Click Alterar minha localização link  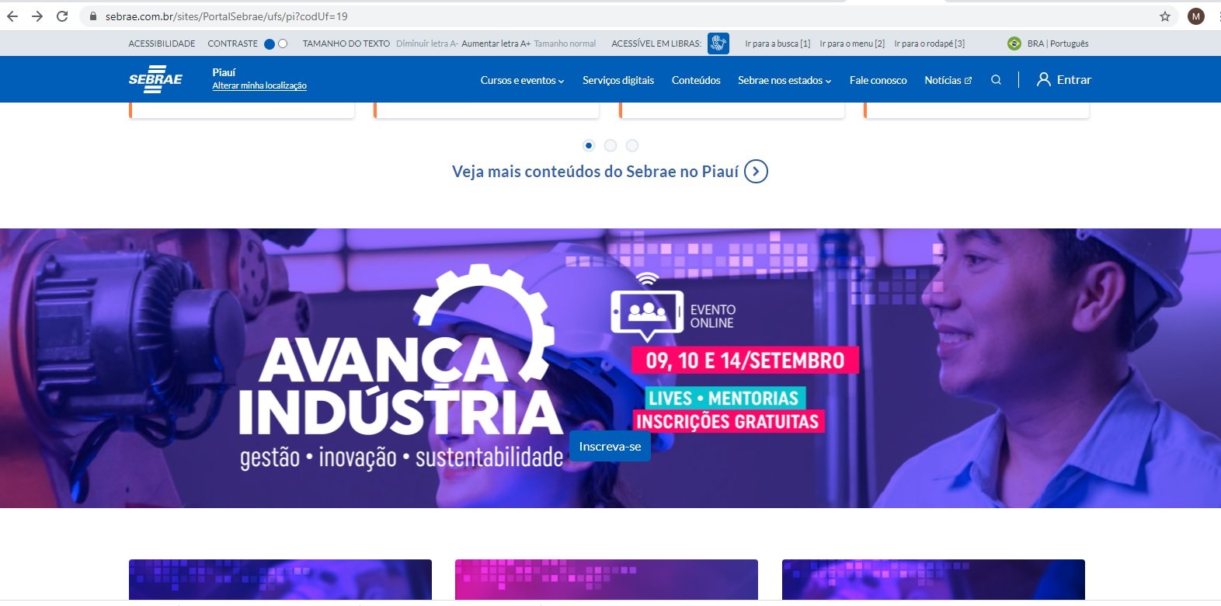tap(259, 85)
